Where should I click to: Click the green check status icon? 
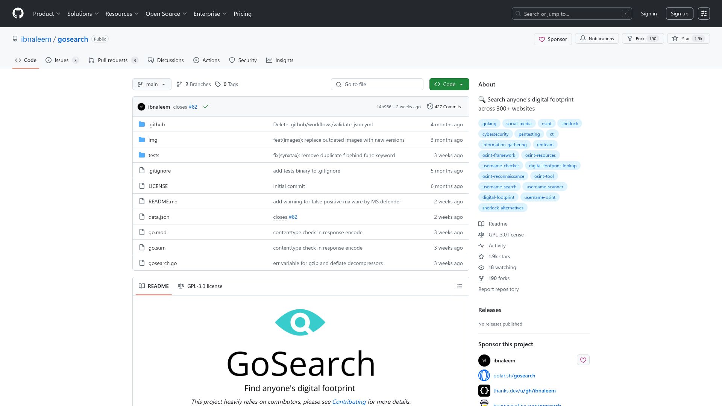206,107
